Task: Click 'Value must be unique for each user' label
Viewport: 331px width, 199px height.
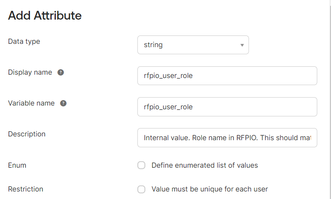Action: tap(209, 189)
